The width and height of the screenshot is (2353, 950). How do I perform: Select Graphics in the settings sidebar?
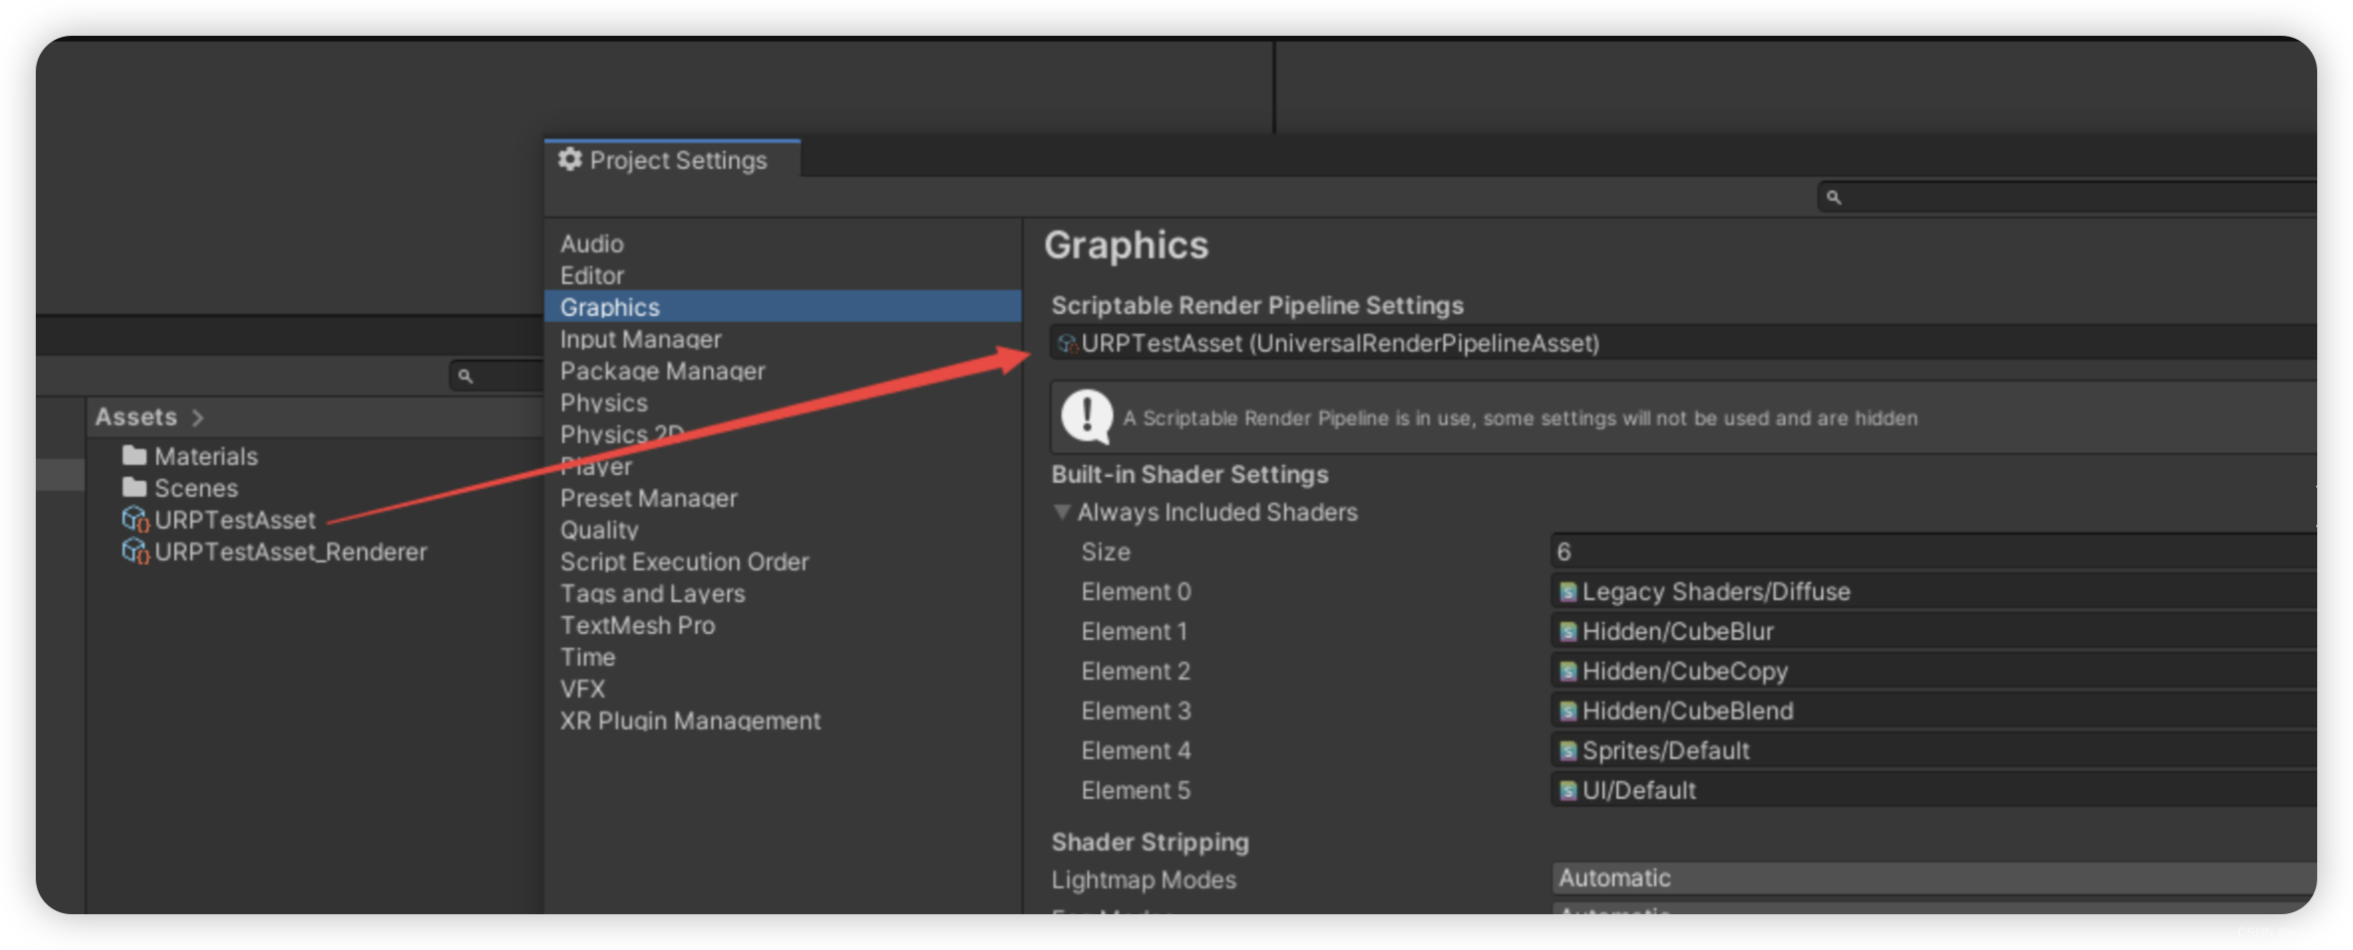coord(609,307)
